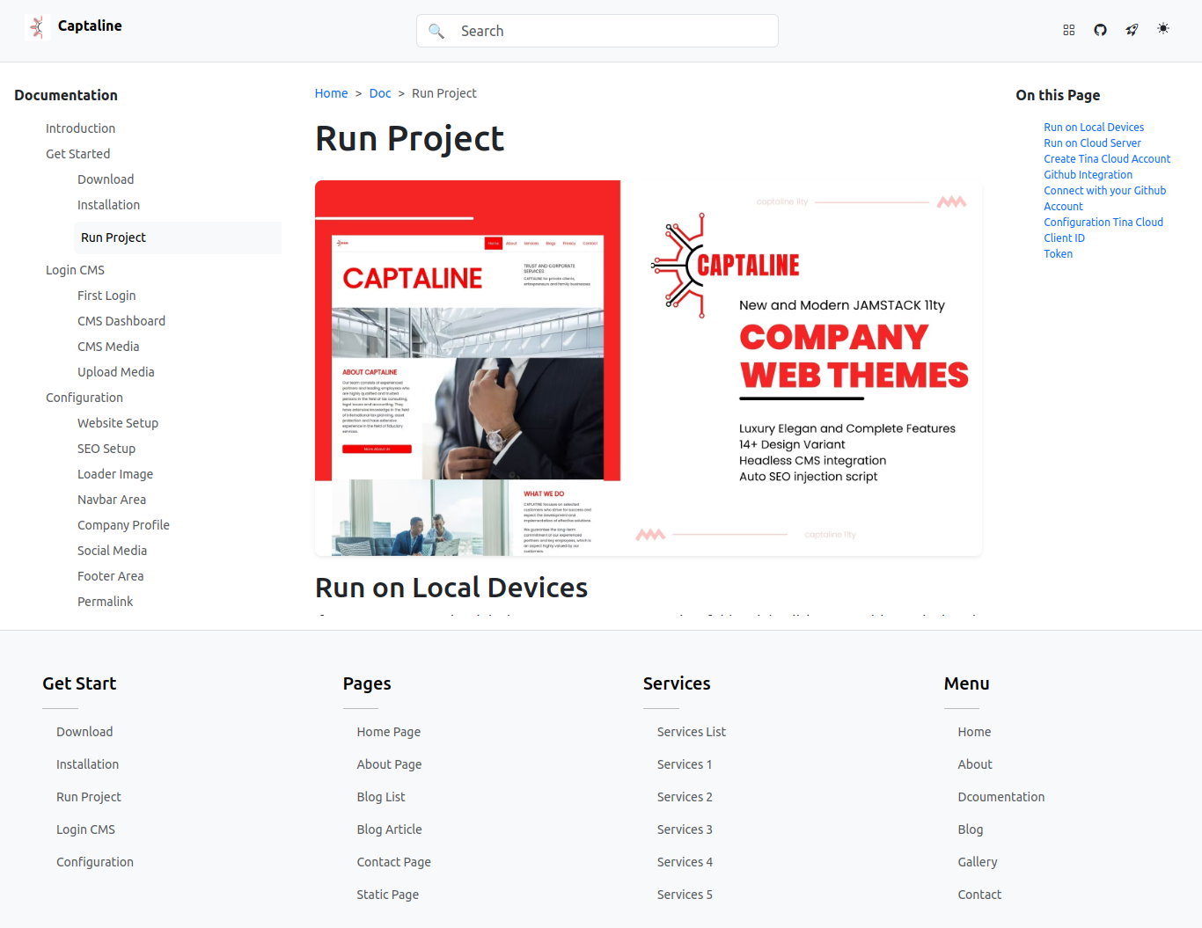Collapse the Login CMS sidebar section
This screenshot has width=1202, height=928.
(x=75, y=270)
